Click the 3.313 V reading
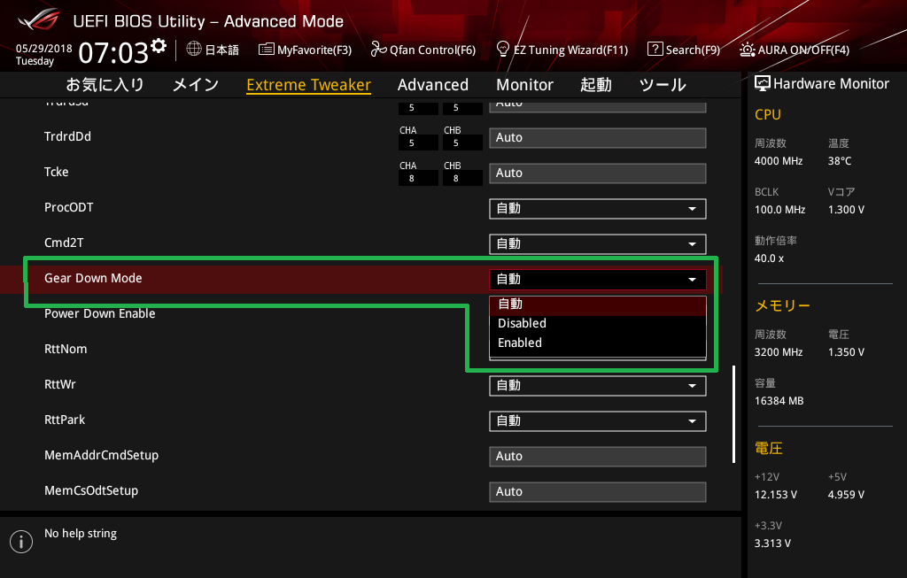Viewport: 907px width, 578px height. pyautogui.click(x=772, y=543)
